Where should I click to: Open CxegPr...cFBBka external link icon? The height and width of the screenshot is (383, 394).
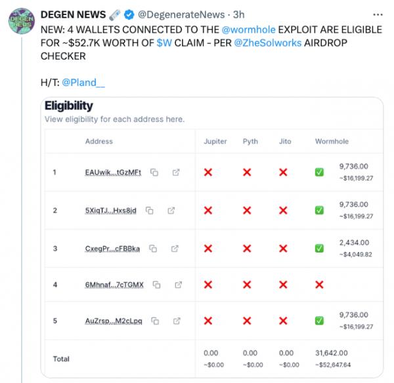point(175,249)
